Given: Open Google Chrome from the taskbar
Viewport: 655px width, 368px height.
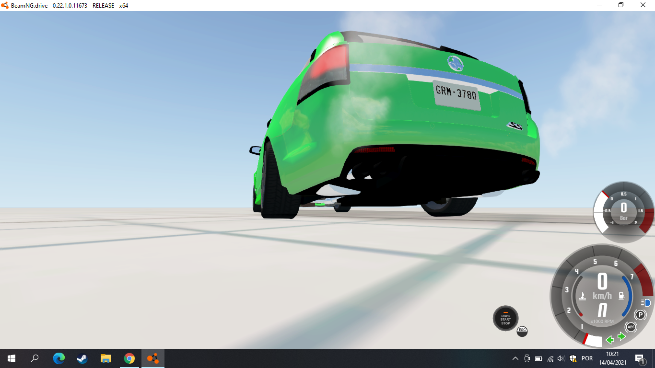Looking at the screenshot, I should 129,358.
